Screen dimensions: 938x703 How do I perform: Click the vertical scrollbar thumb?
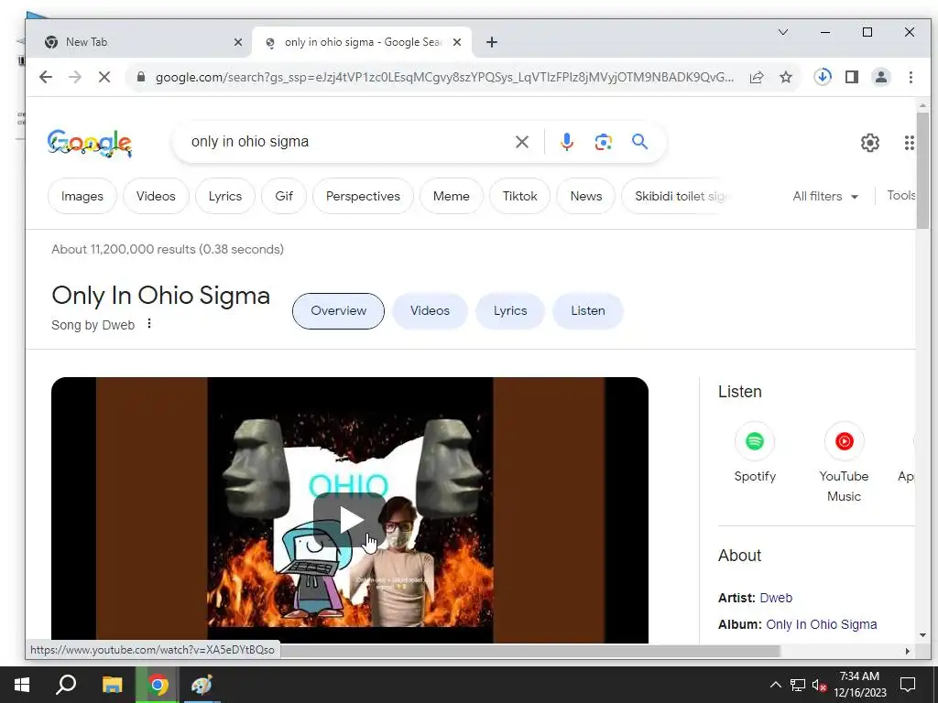click(x=923, y=170)
